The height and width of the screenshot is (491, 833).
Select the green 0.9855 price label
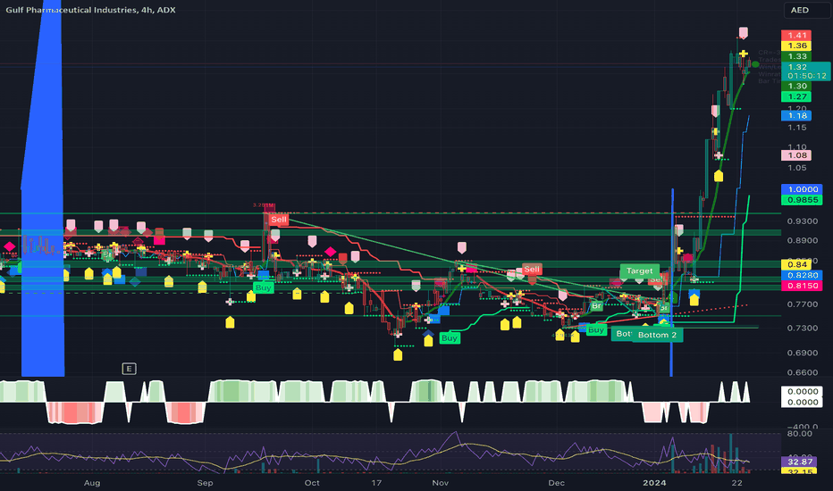pyautogui.click(x=803, y=200)
